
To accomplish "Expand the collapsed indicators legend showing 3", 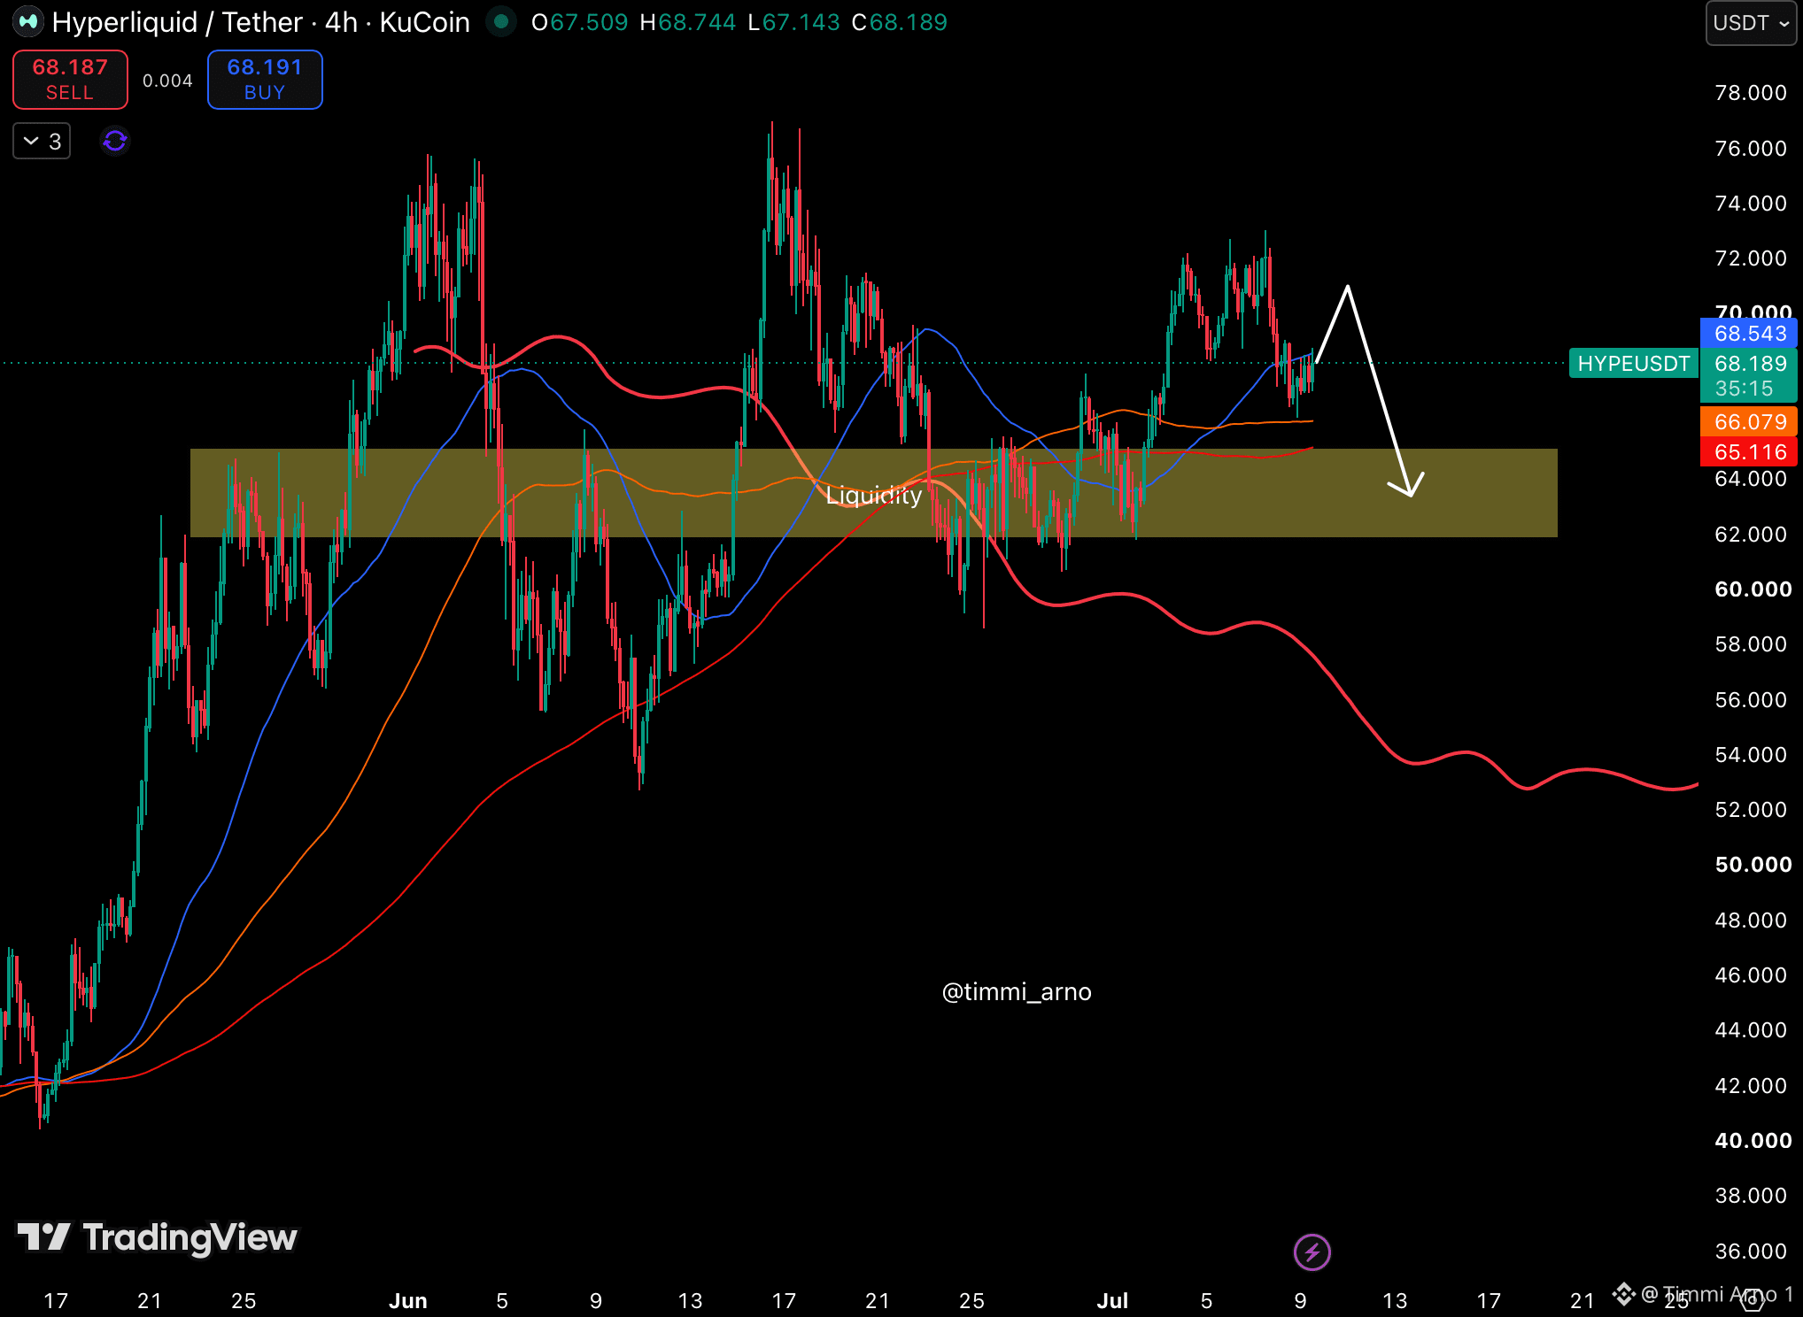I will tap(42, 141).
